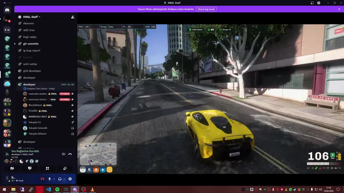Click the 106 speedometer readout

coord(318,156)
